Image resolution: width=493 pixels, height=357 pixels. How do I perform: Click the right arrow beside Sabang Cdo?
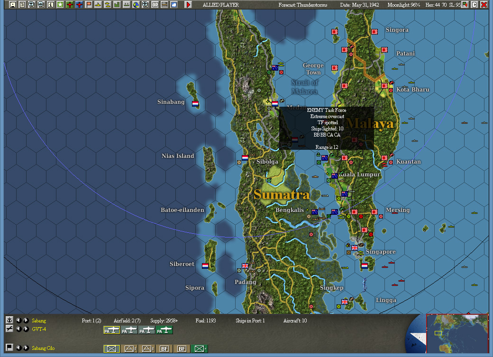click(26, 348)
